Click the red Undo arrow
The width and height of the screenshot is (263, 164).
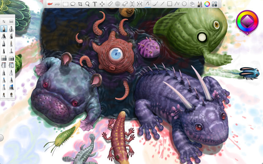[x=50, y=4]
